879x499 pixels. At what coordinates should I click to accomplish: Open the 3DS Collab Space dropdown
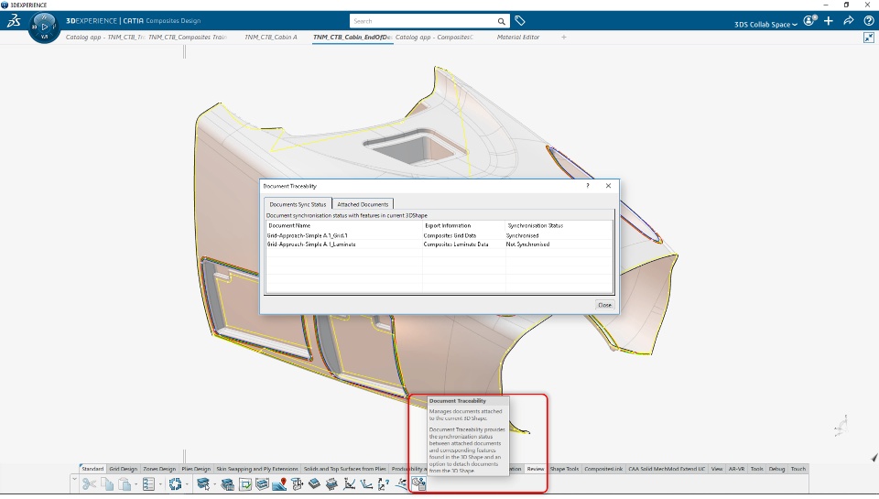point(765,24)
